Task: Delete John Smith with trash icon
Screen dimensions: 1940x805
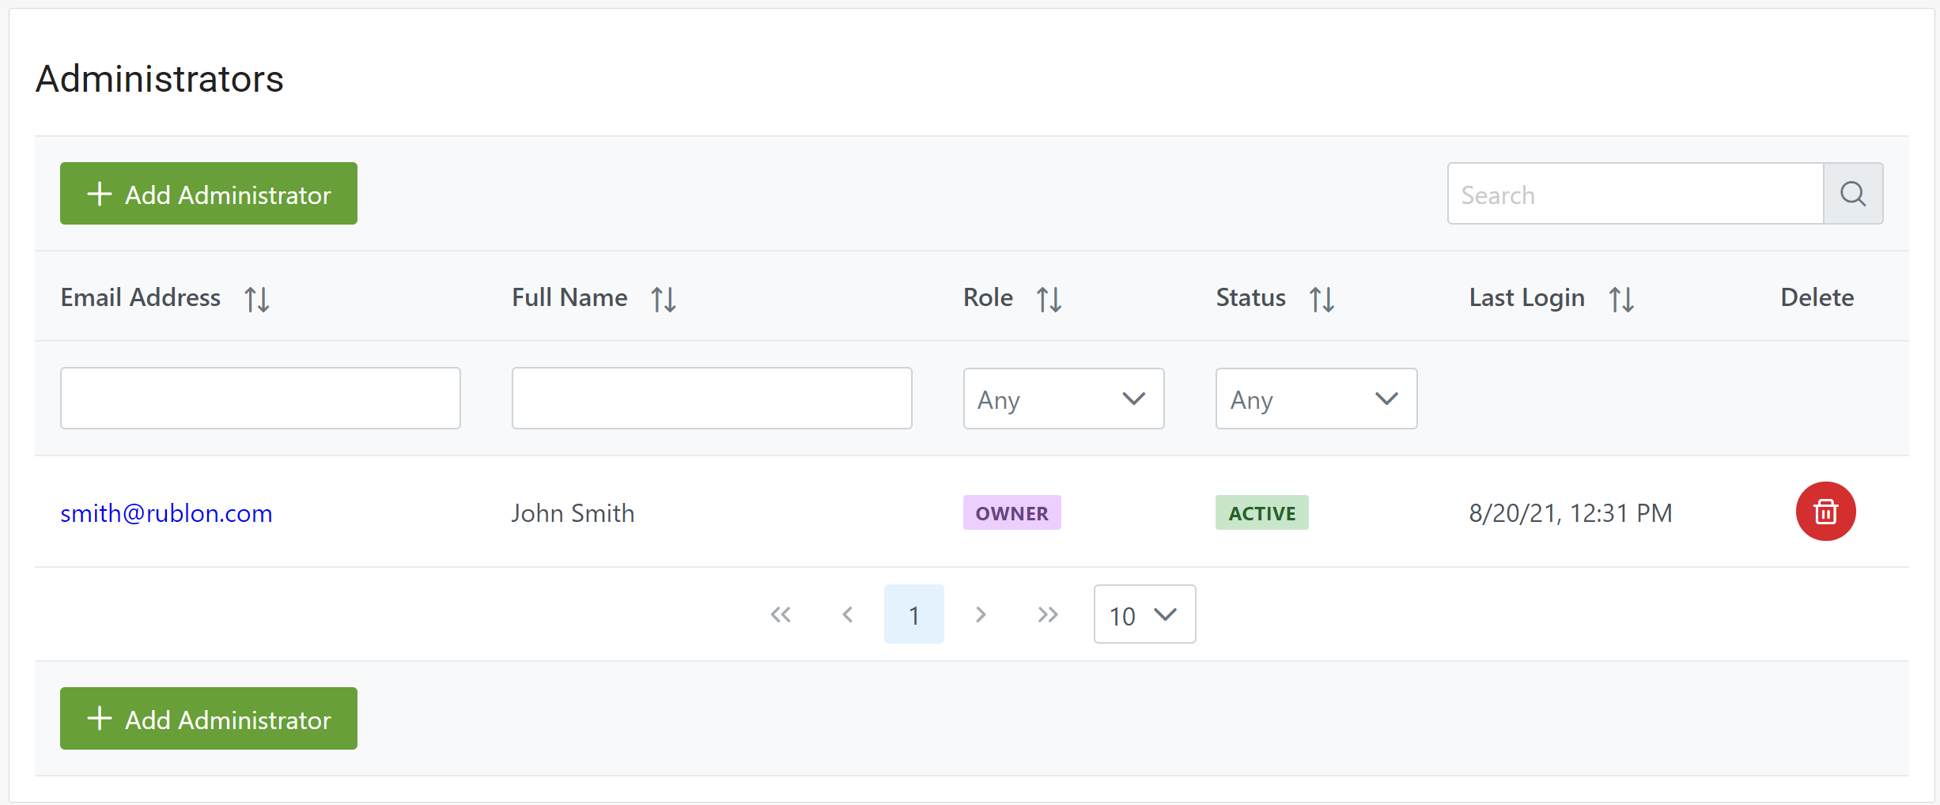Action: [1825, 512]
